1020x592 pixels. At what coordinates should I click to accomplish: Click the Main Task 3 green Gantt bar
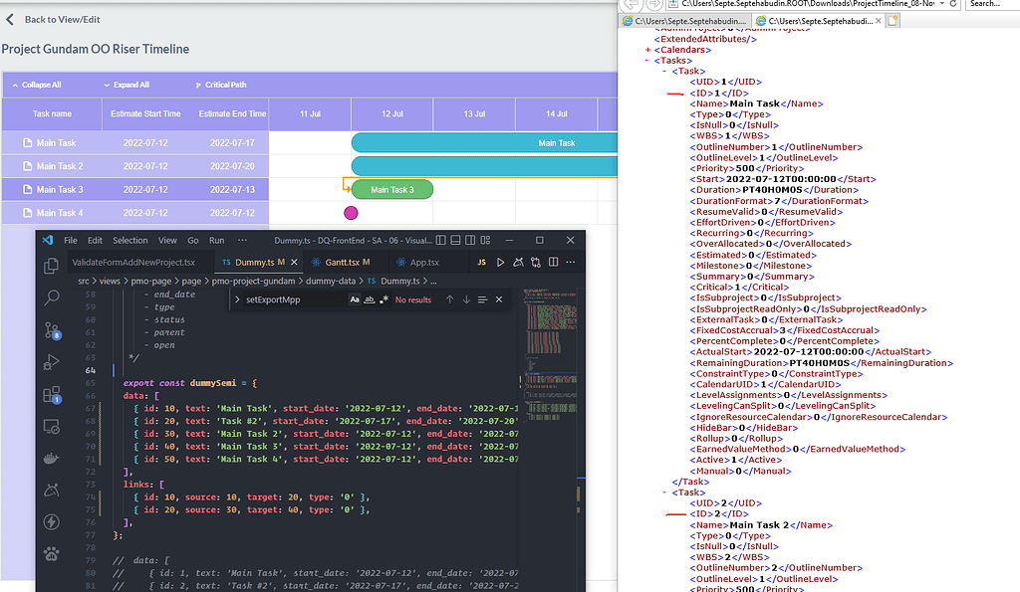(x=392, y=190)
